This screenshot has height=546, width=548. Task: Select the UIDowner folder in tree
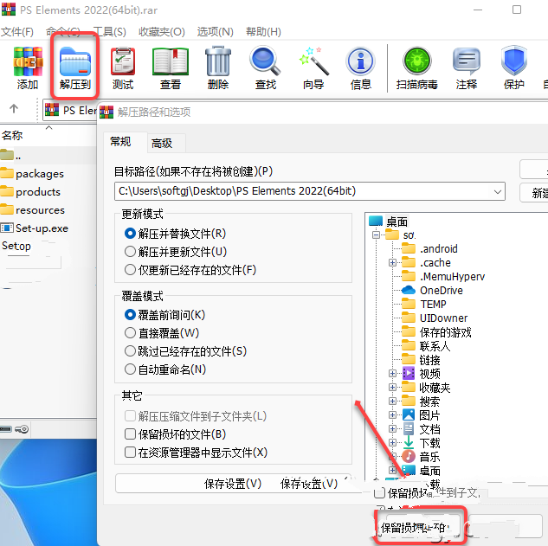coord(435,318)
